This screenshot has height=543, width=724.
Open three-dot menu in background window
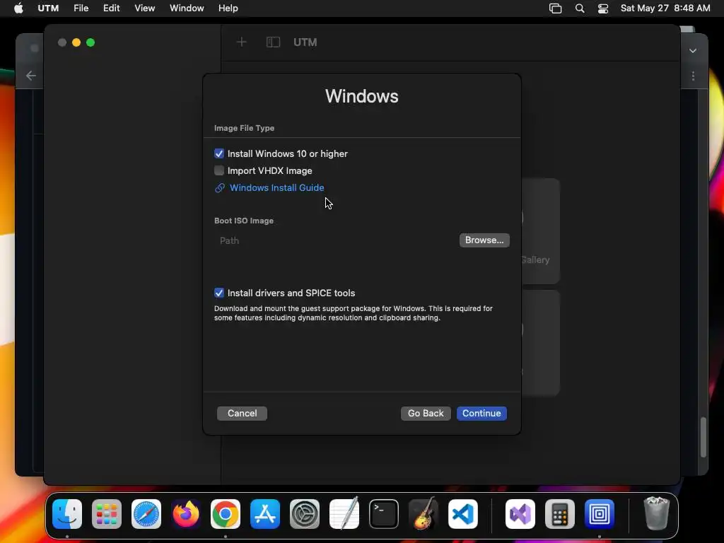[x=693, y=76]
